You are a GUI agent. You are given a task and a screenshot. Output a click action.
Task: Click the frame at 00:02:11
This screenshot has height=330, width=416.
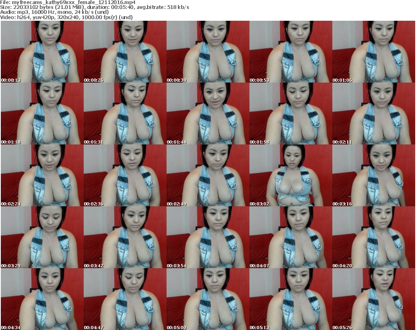[x=373, y=114]
